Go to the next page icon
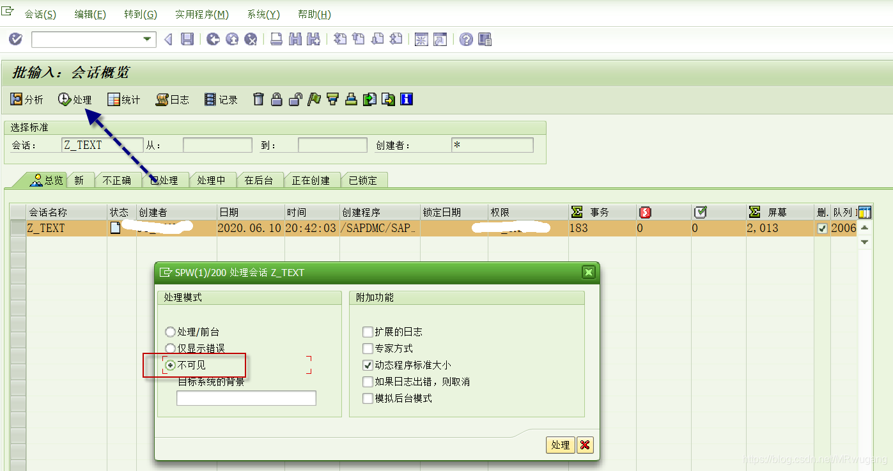Image resolution: width=893 pixels, height=471 pixels. click(x=378, y=40)
